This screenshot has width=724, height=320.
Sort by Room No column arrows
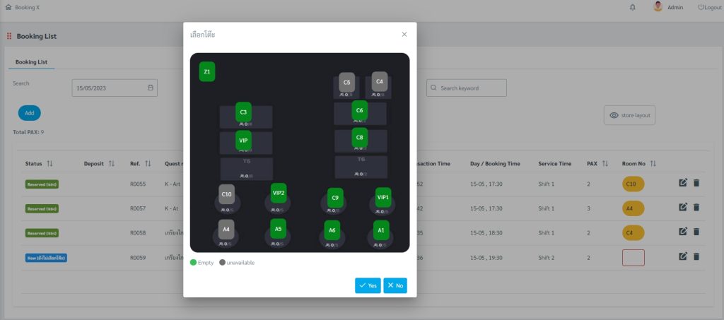tap(653, 164)
